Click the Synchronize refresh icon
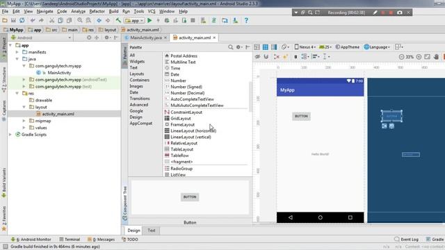The height and width of the screenshot is (250, 445). (x=22, y=20)
